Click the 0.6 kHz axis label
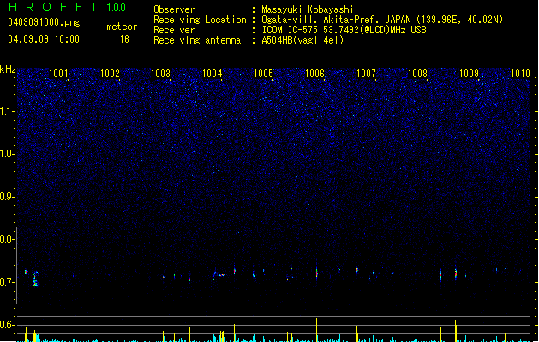This screenshot has width=539, height=342. 7,325
